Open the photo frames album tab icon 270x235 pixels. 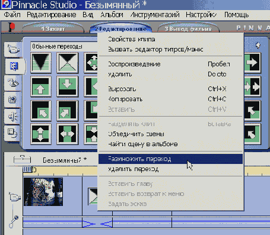coord(12,99)
